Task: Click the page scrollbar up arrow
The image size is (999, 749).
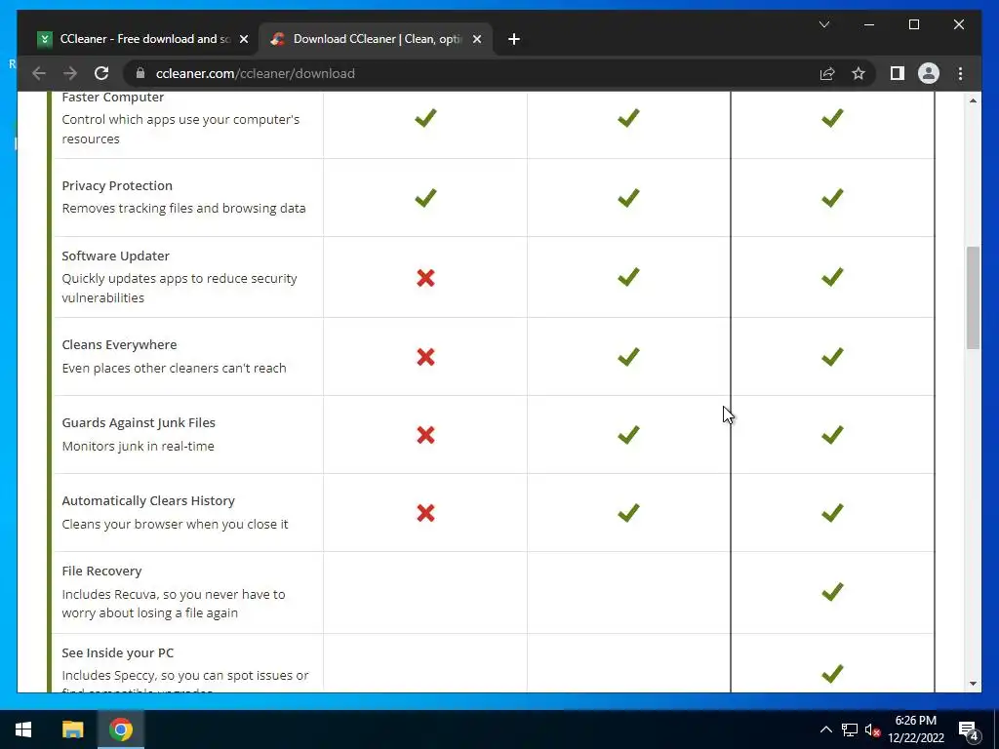Action: click(973, 100)
